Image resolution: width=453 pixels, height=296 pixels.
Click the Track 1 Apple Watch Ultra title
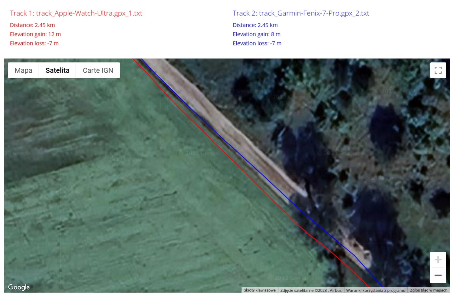coord(76,13)
